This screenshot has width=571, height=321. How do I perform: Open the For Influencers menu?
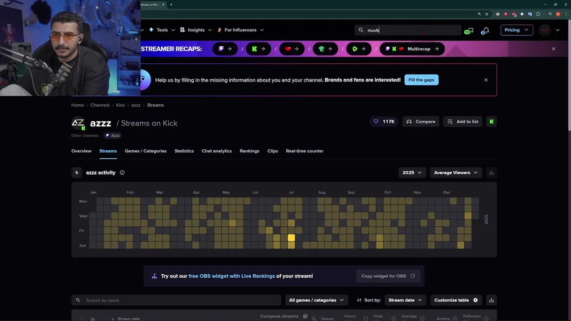[240, 30]
